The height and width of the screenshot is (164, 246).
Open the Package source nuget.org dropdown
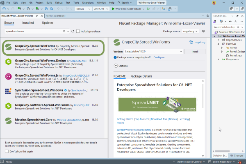click(190, 31)
